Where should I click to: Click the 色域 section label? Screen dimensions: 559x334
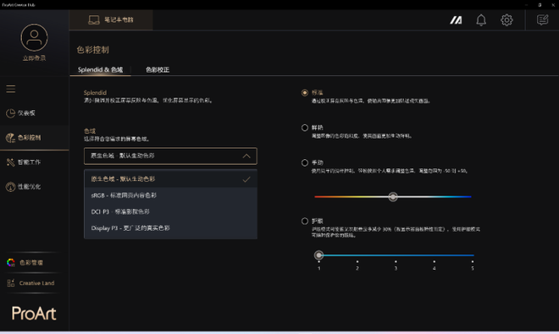[90, 131]
